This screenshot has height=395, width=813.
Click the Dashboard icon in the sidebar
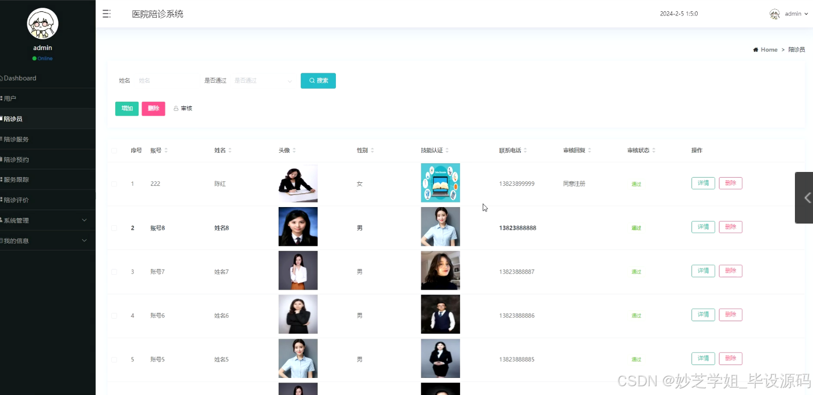pos(1,78)
